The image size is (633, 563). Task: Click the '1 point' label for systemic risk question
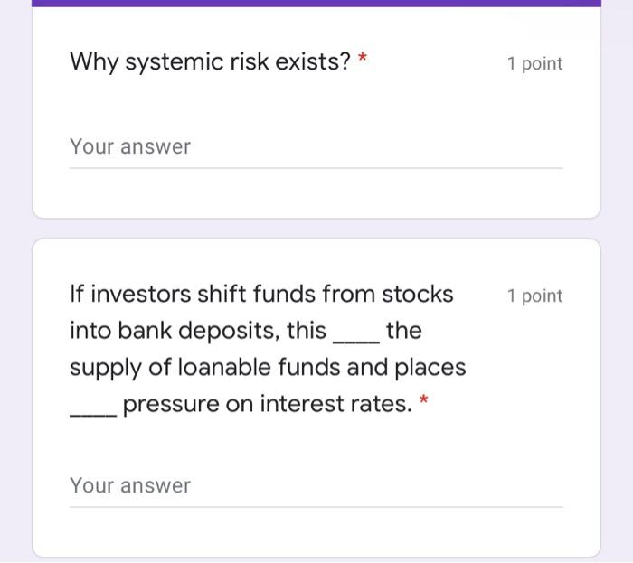click(x=535, y=64)
